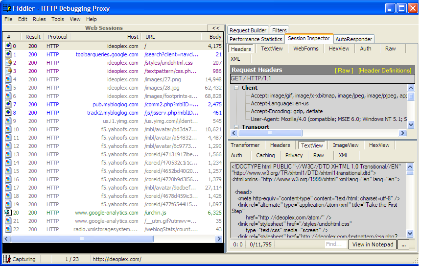Viewport: 421px width, 266px height.
Task: Click the image icon for session 11
Action: (8, 137)
